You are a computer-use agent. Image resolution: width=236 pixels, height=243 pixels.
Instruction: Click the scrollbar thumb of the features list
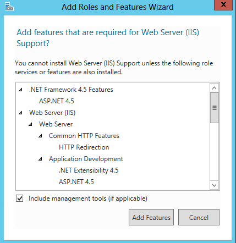point(215,108)
